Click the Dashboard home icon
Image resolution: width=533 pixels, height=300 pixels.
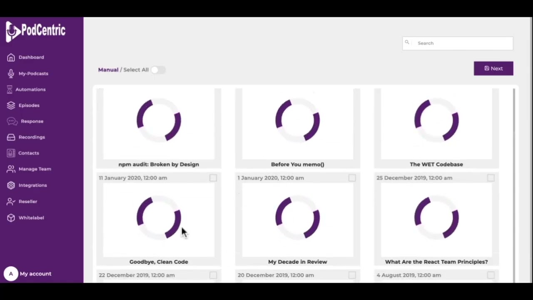[x=11, y=57]
